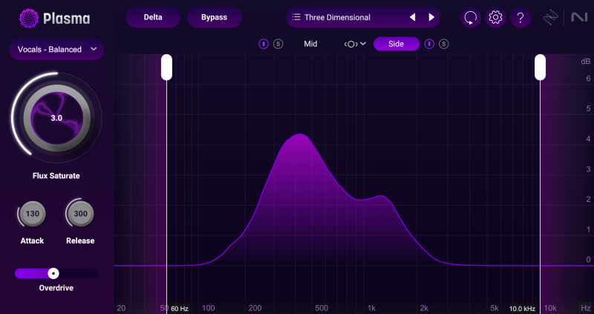
Task: Toggle the Bypass button
Action: [x=215, y=17]
